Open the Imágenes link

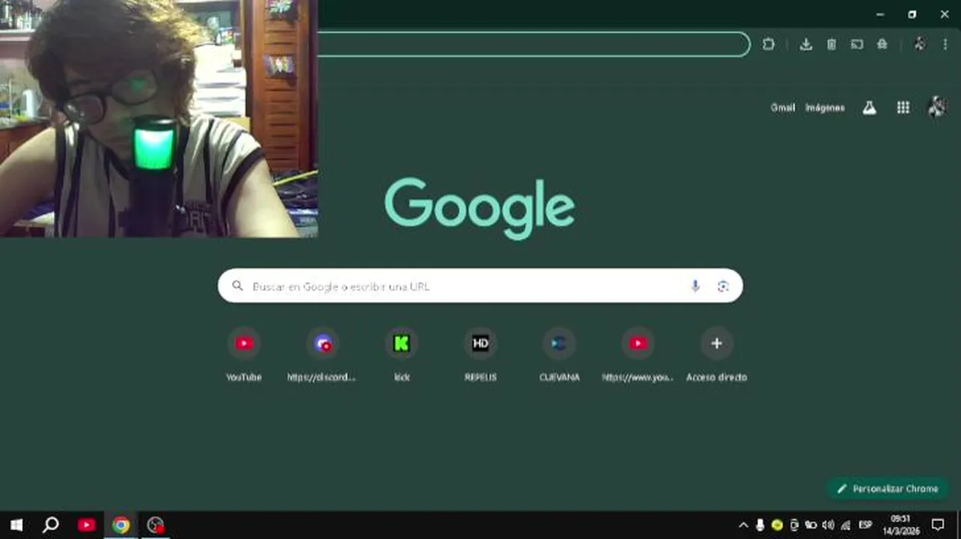click(x=825, y=108)
